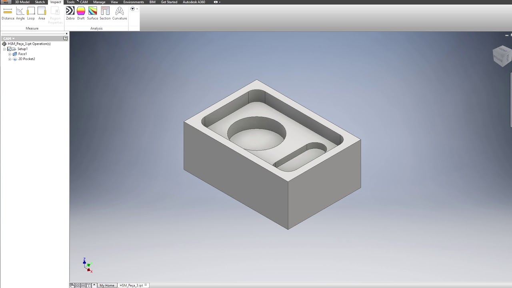Open the BIM ribbon tab
Viewport: 512px width, 288px height.
point(152,2)
